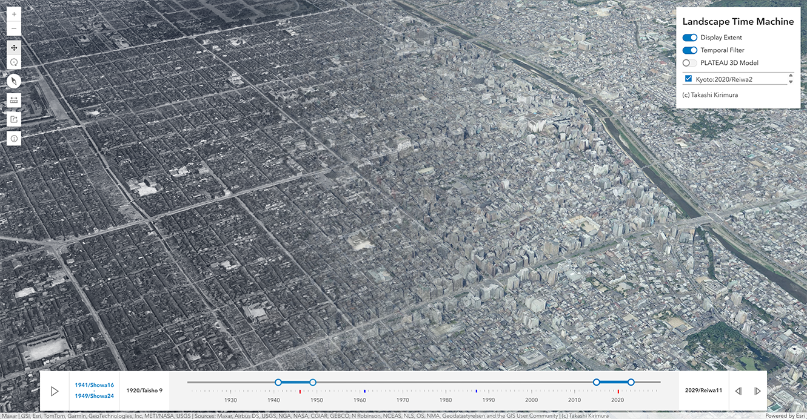Step back to the previous time period

(738, 391)
